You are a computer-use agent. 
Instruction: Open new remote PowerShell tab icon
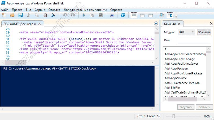coord(112,15)
